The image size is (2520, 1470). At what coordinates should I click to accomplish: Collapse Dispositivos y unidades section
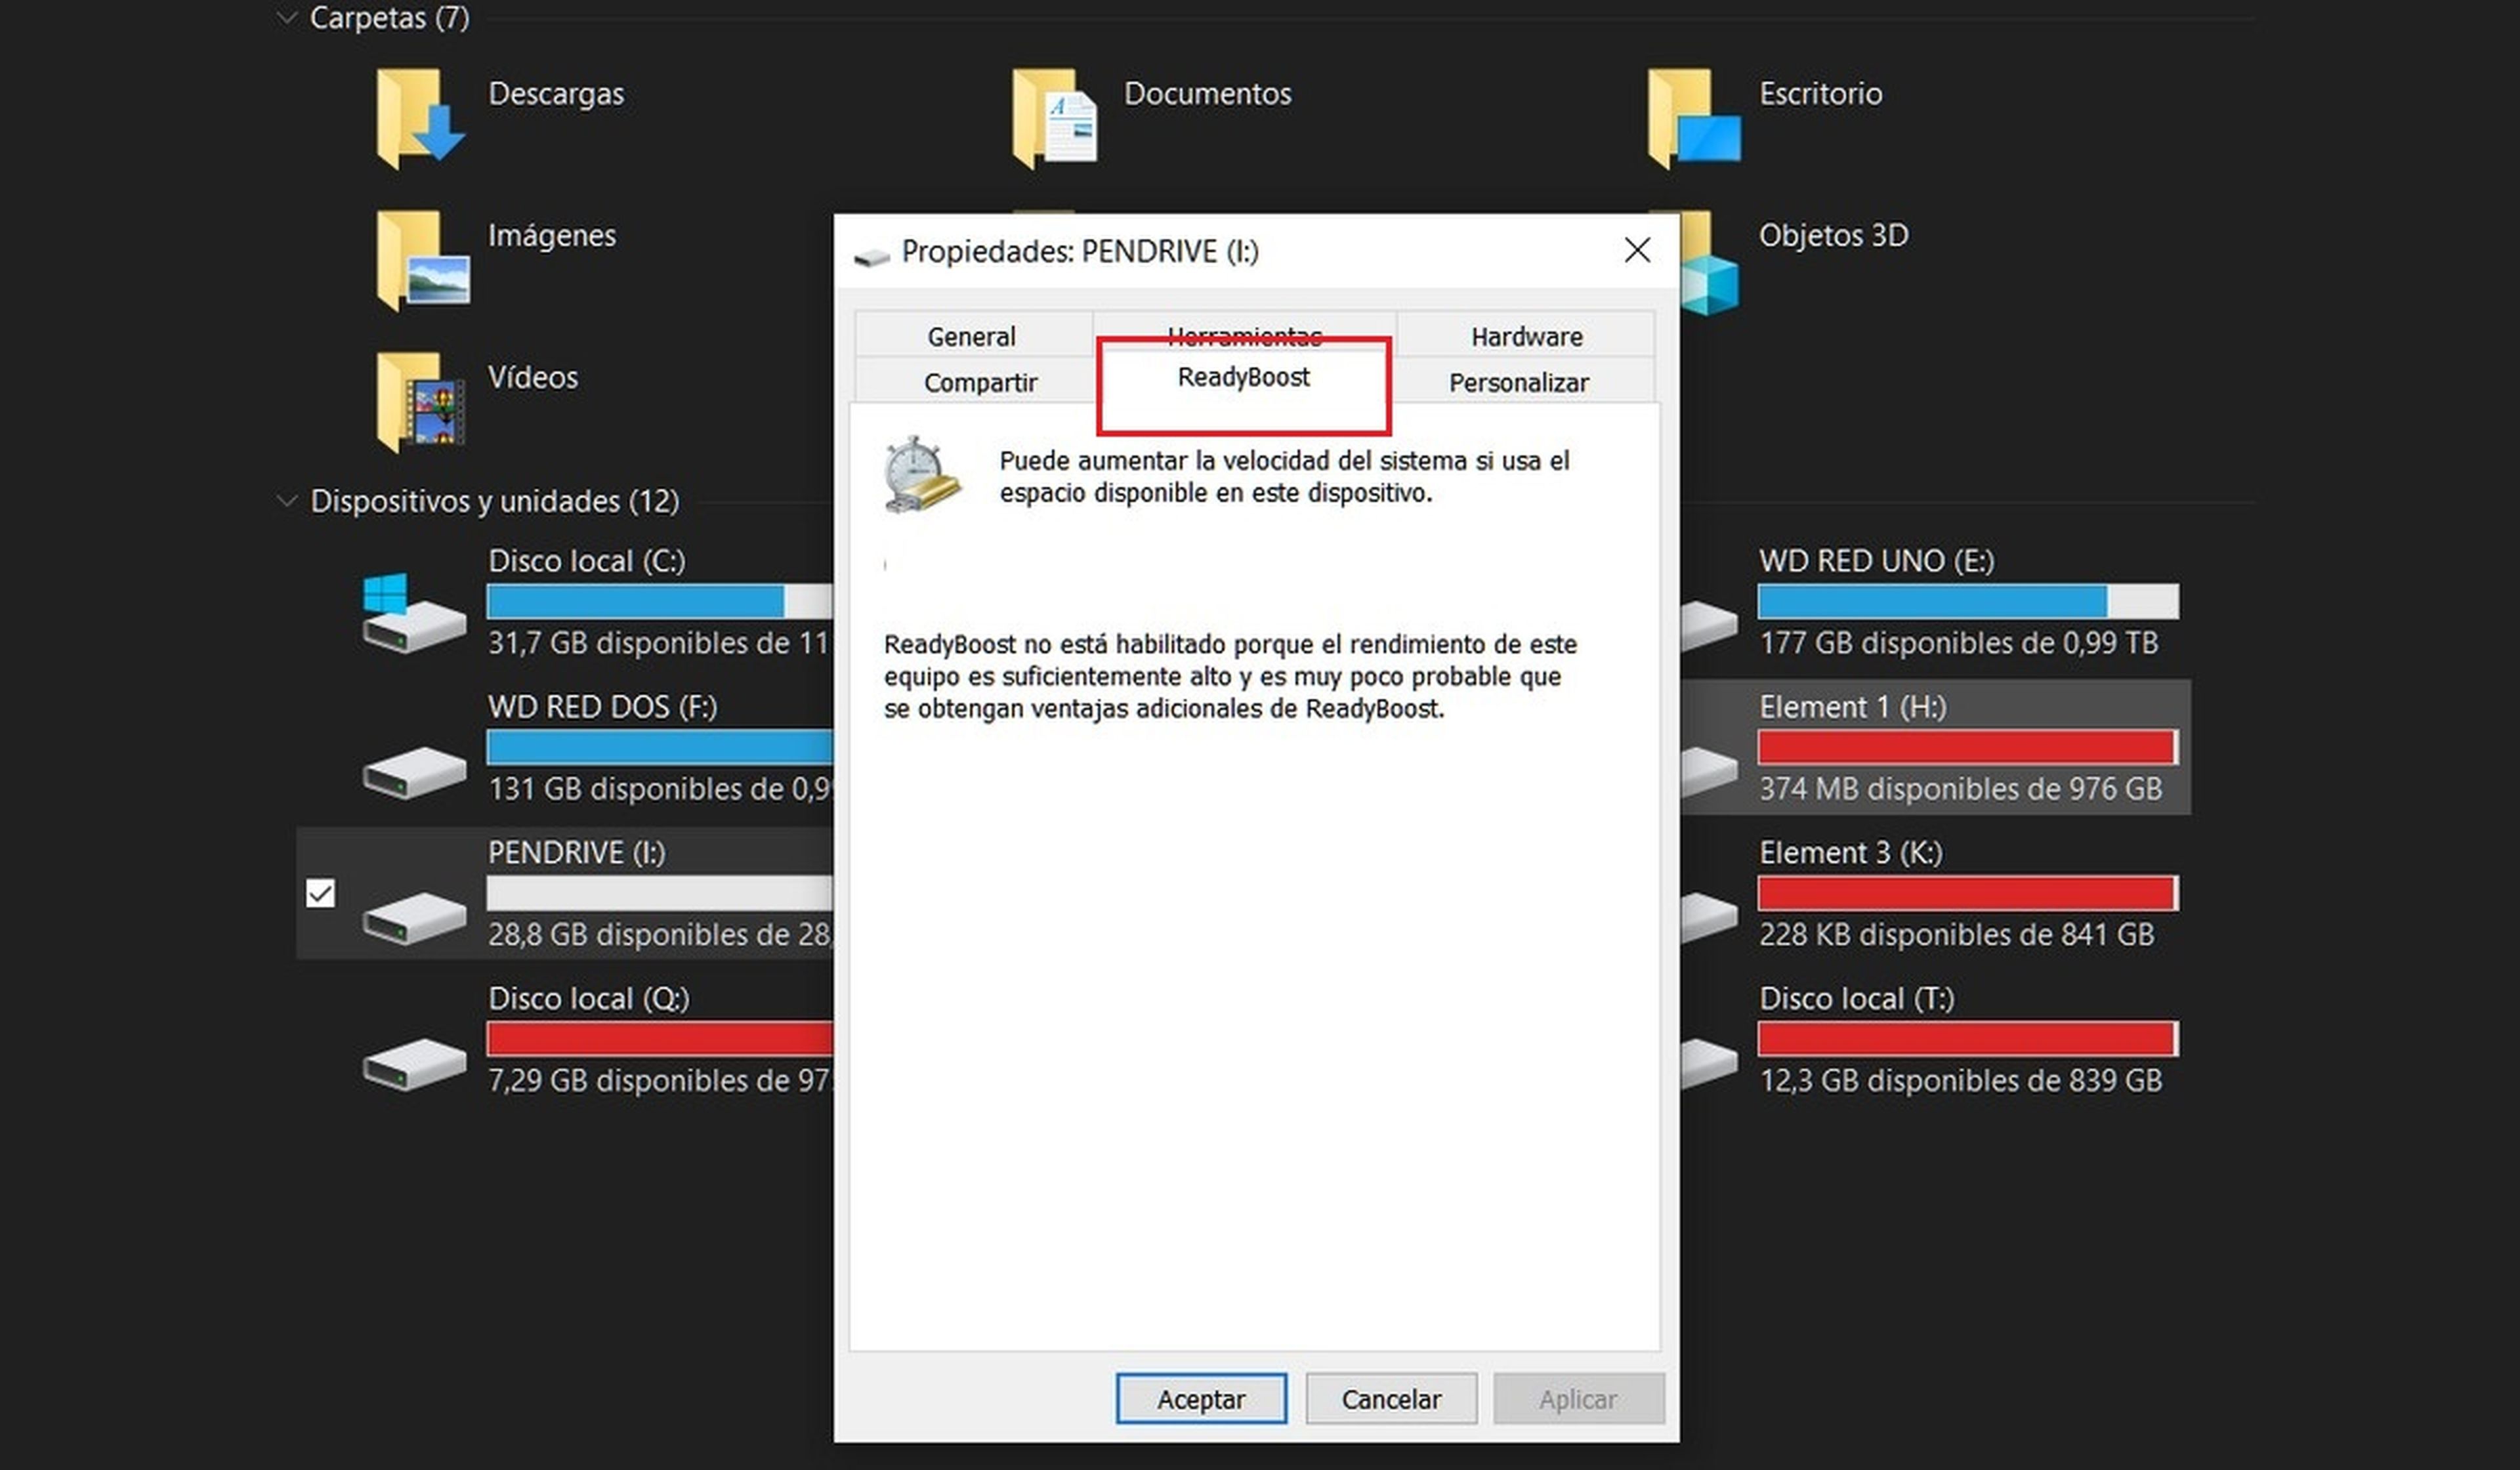(x=287, y=501)
